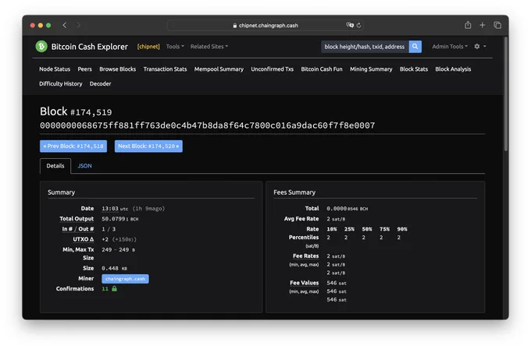The height and width of the screenshot is (349, 531).
Task: Expand the Related Sites dropdown
Action: point(209,47)
